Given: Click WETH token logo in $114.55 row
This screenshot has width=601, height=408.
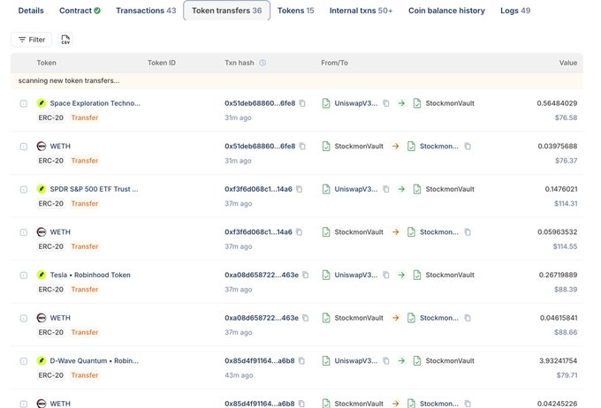Looking at the screenshot, I should (x=42, y=231).
